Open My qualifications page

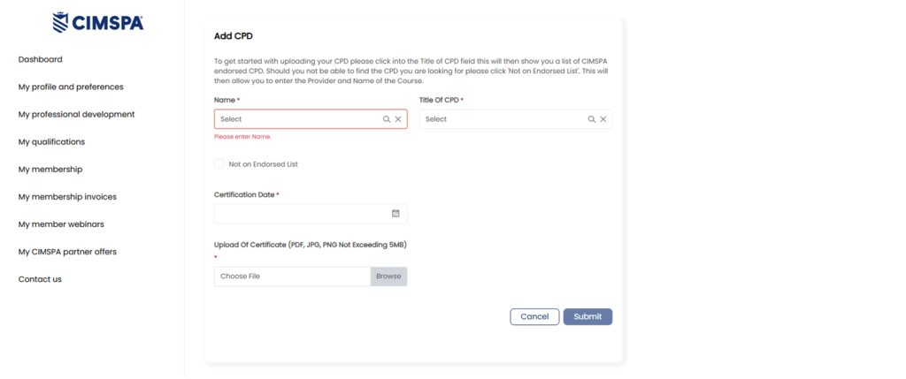pos(51,141)
